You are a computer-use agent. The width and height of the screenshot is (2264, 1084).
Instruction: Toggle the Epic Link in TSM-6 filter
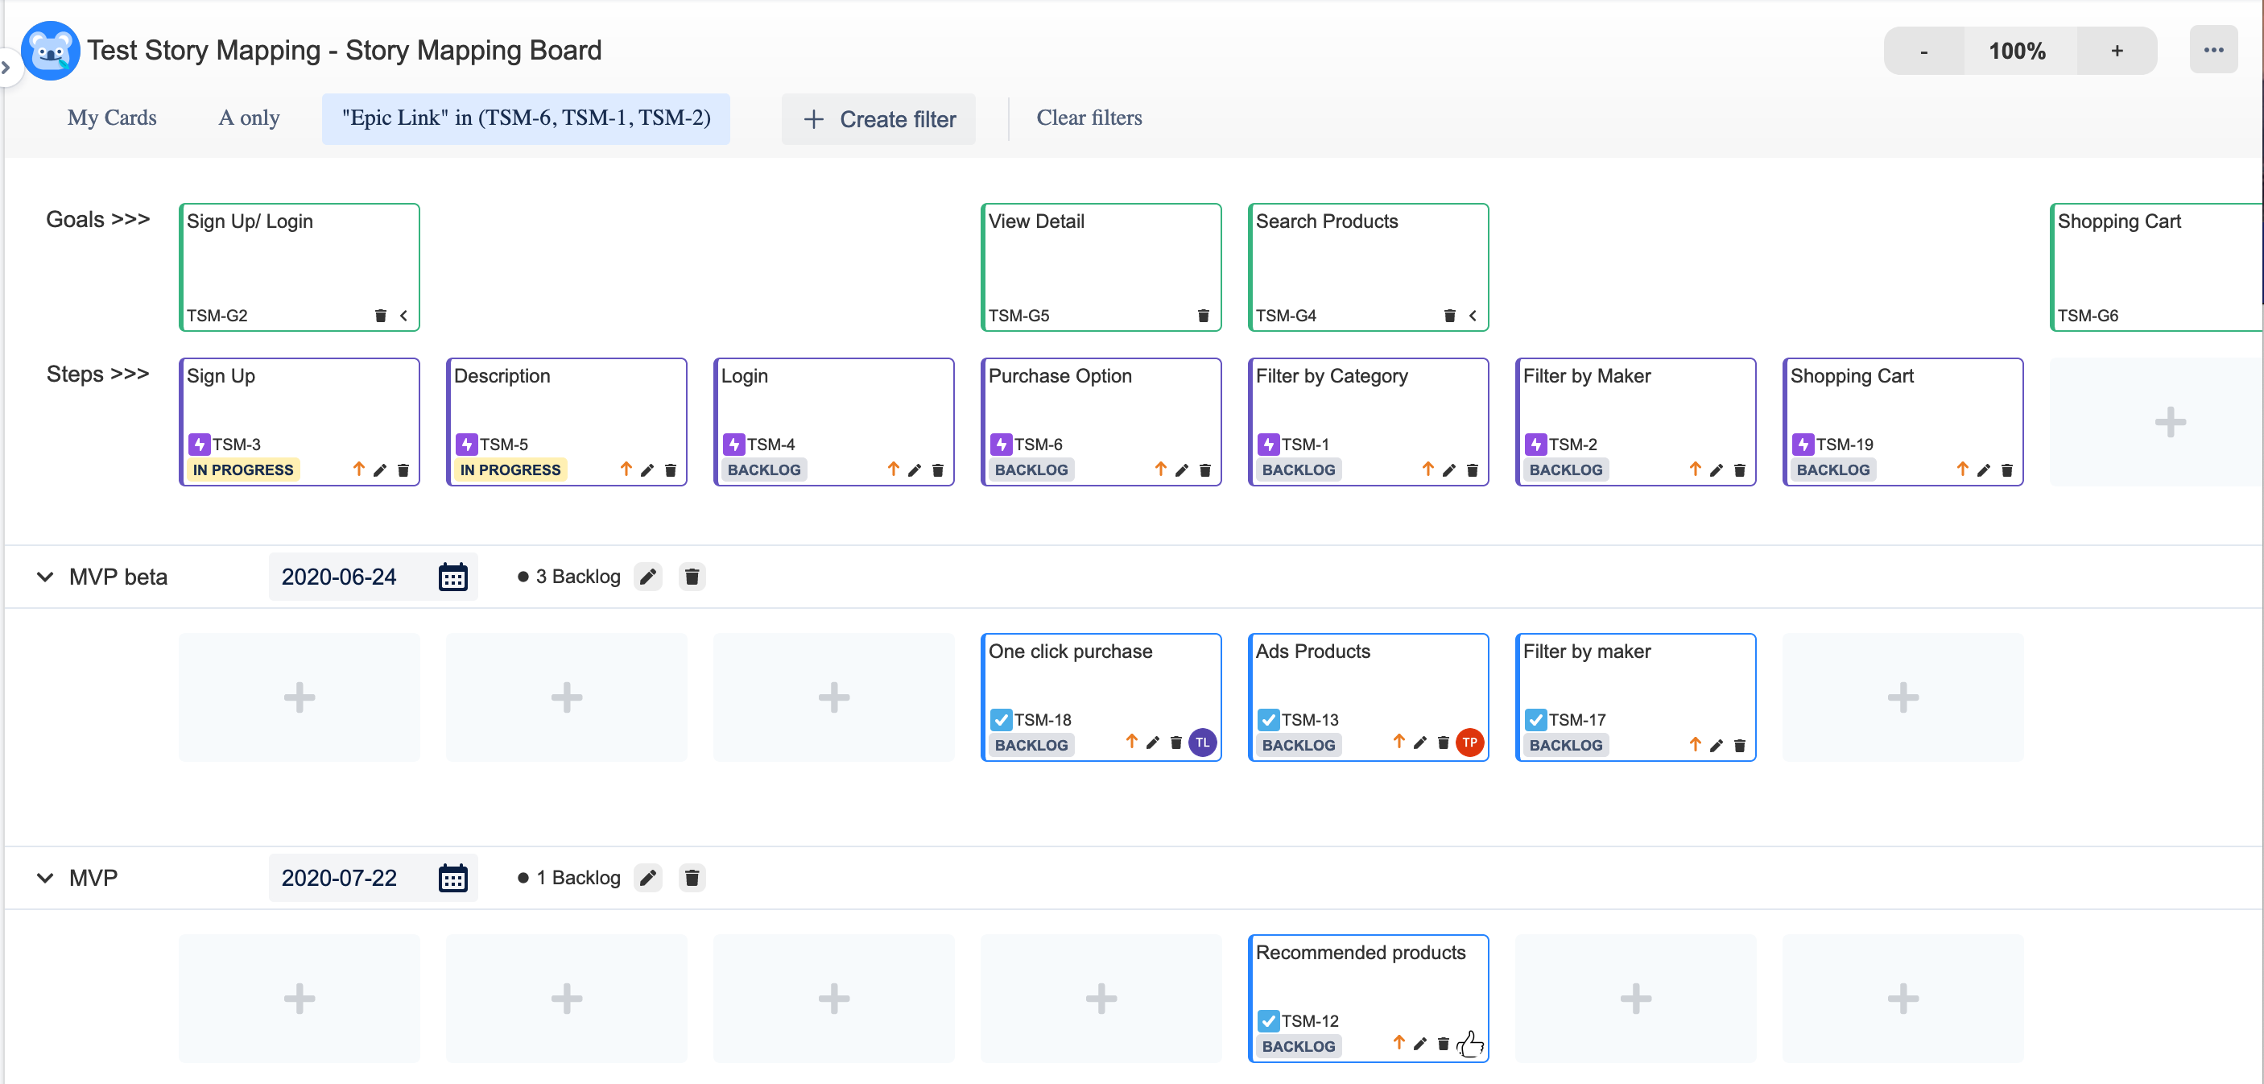pos(526,118)
